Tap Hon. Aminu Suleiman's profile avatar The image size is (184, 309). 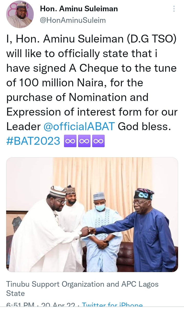click(x=20, y=14)
